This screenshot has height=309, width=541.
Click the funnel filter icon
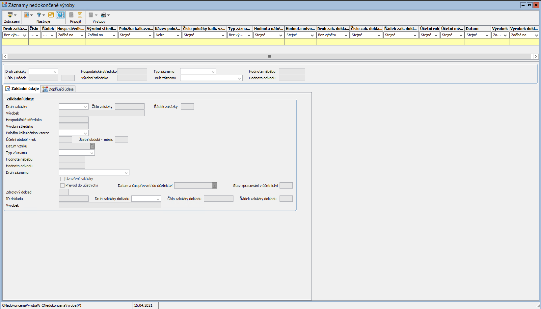[x=39, y=15]
